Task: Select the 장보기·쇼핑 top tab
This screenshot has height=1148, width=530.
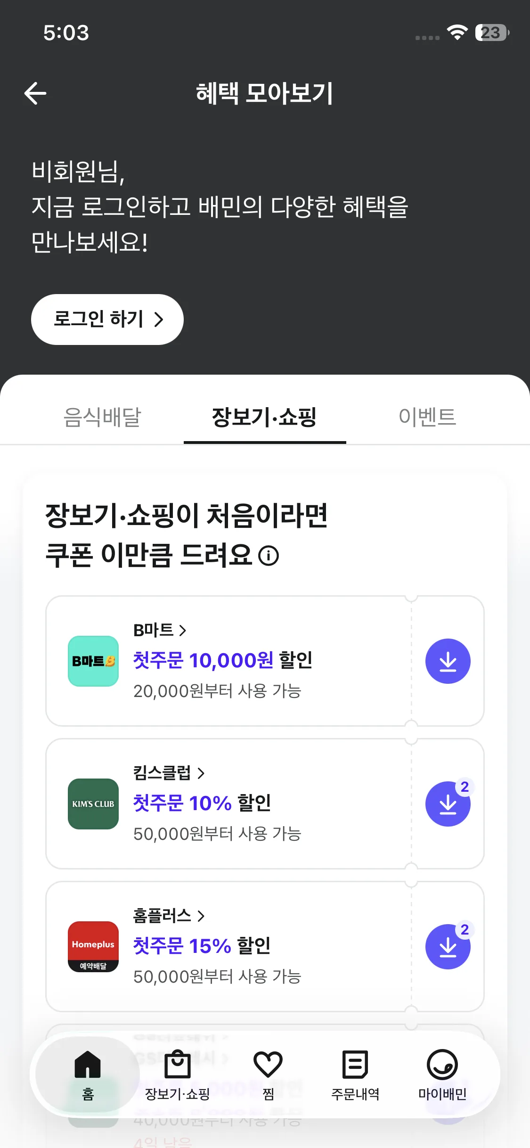Action: coord(264,417)
